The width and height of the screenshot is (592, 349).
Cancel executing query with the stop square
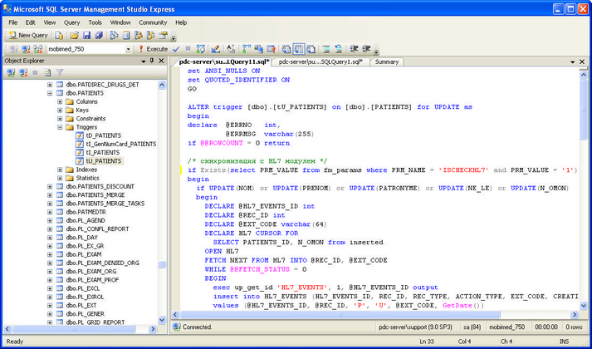188,49
